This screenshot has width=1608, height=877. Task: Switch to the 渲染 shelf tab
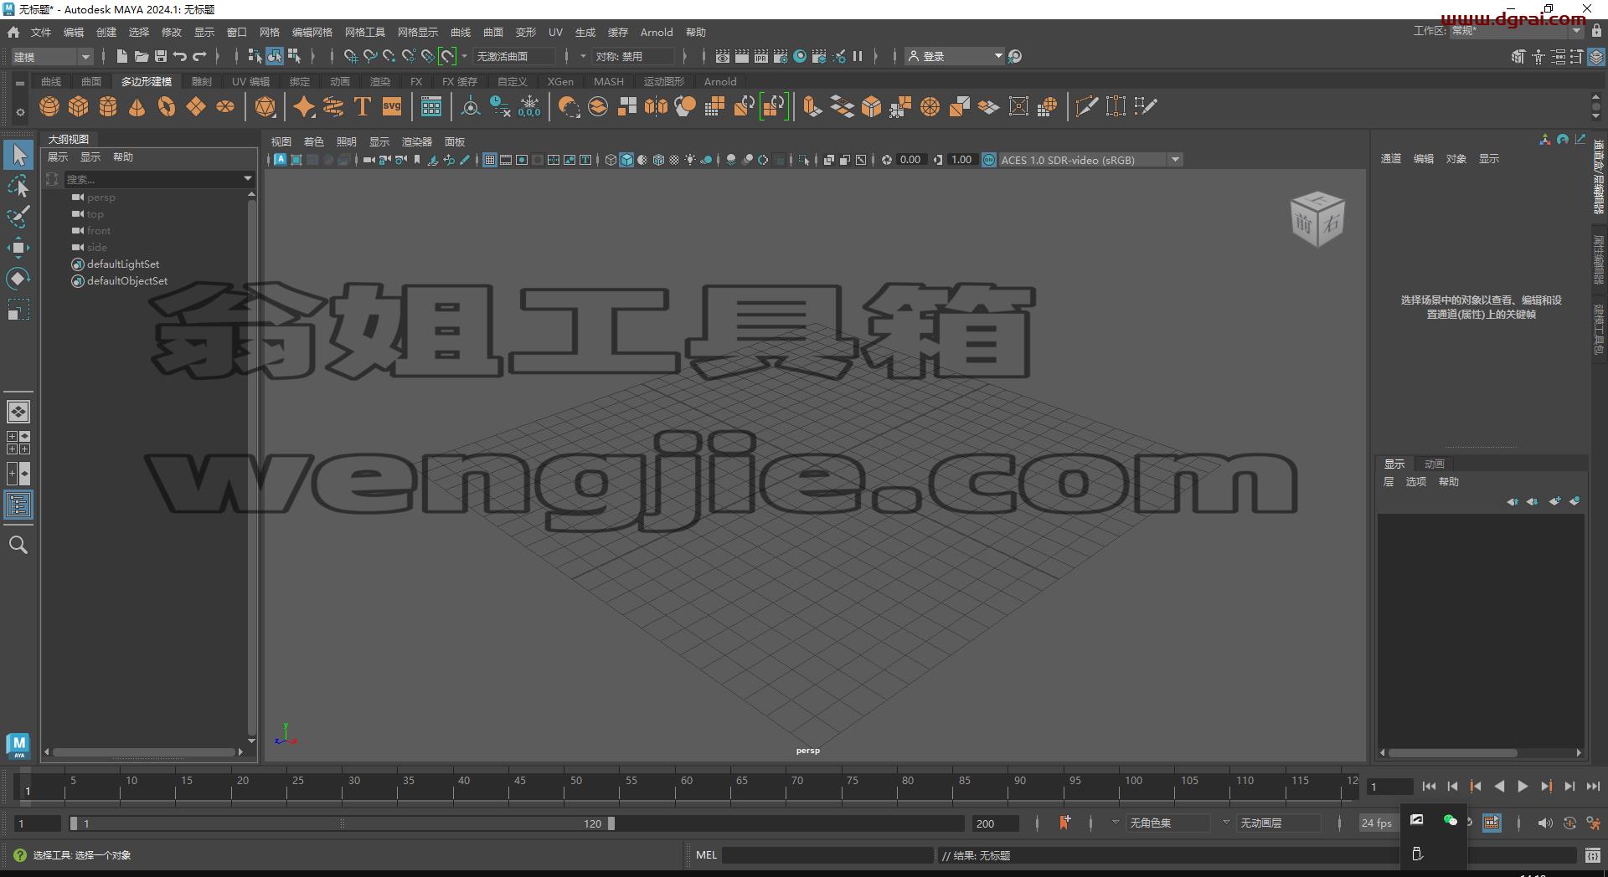click(380, 81)
